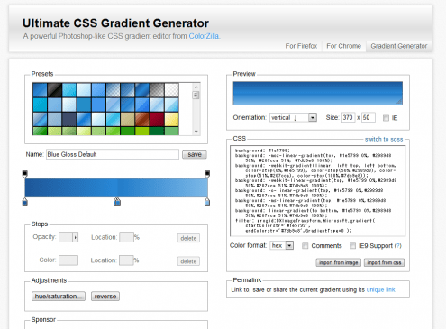The image size is (446, 329).
Task: Click the Size width field showing 370
Action: click(x=348, y=117)
